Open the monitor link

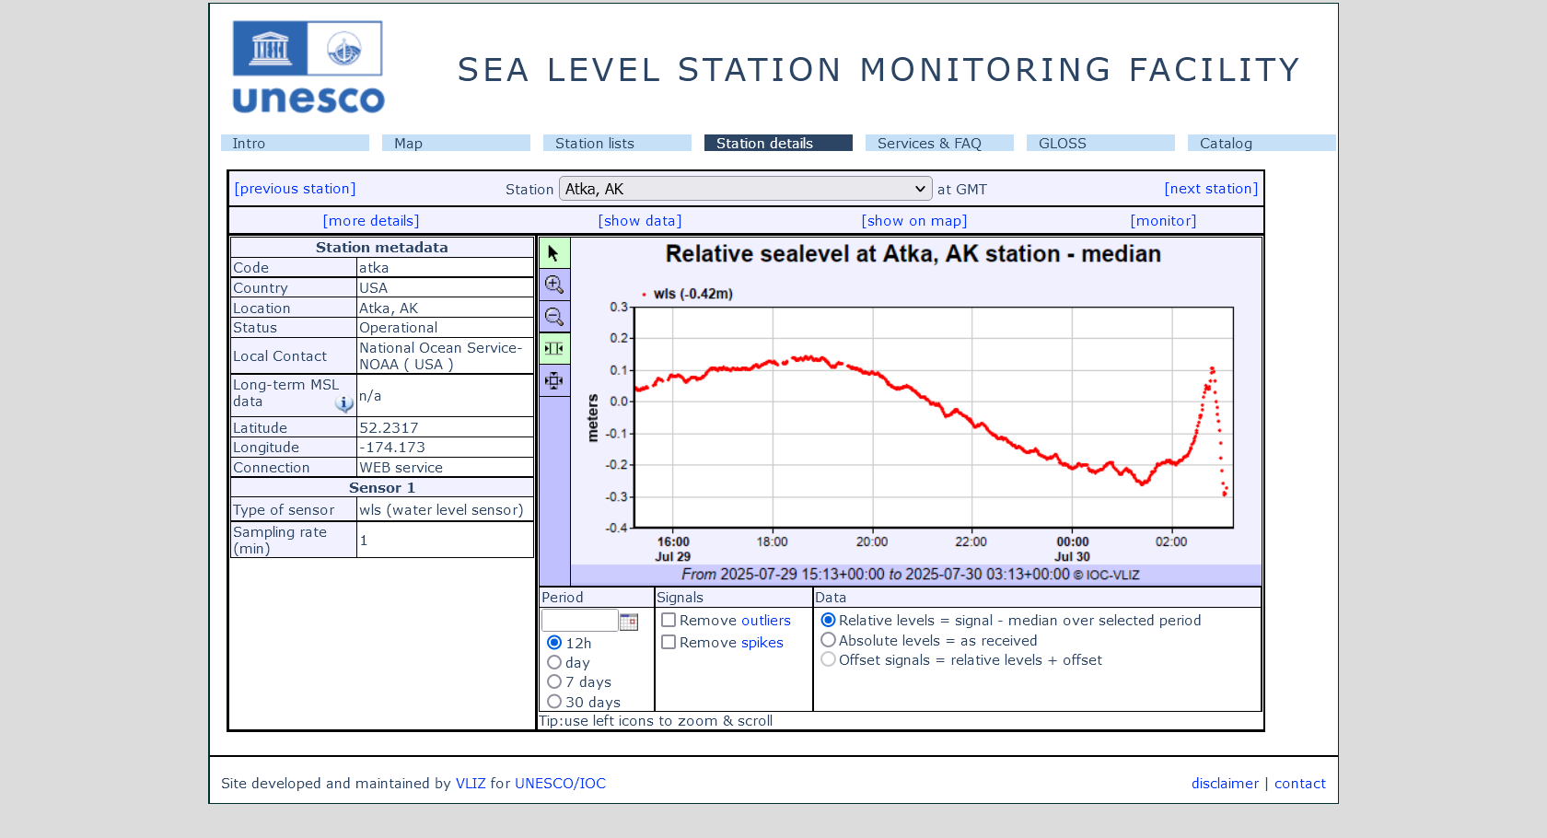click(1164, 221)
